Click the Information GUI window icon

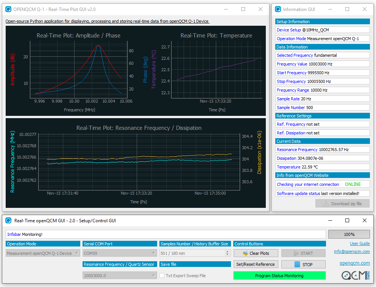click(x=278, y=9)
